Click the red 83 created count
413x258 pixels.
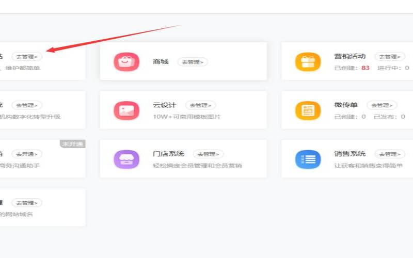click(366, 68)
